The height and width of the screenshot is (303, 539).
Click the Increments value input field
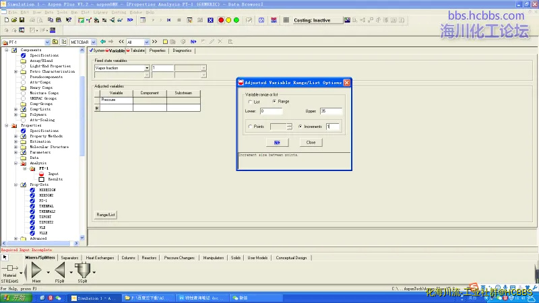333,127
